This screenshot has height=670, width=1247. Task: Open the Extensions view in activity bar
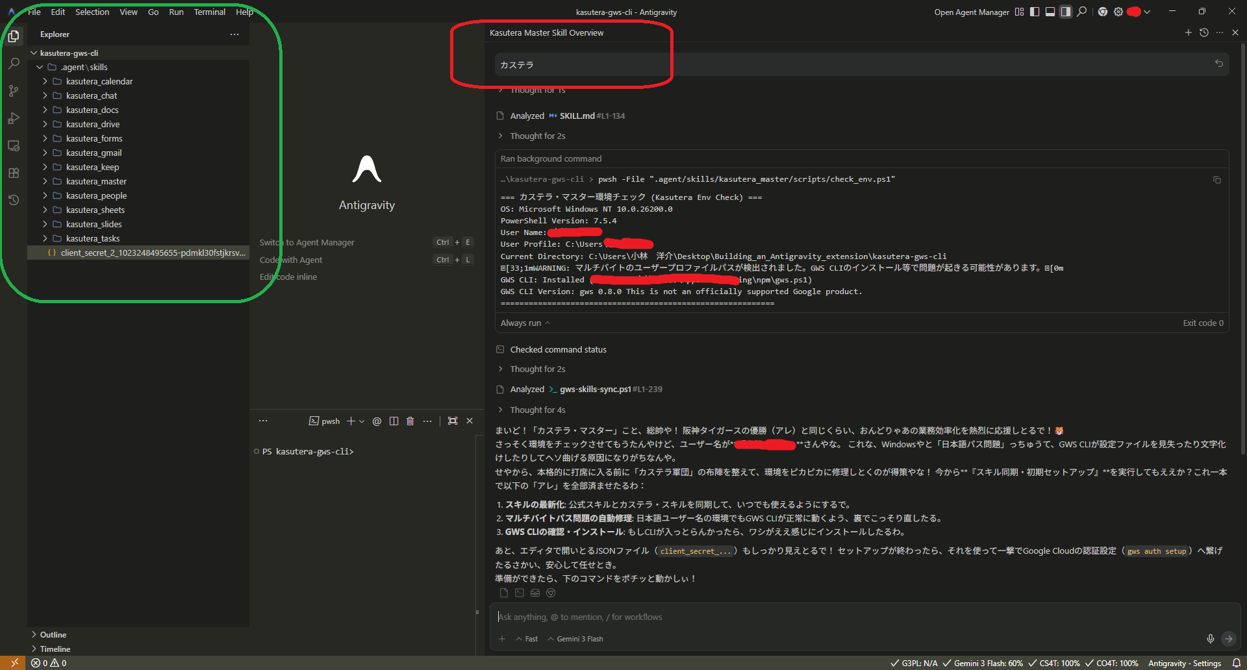[x=14, y=173]
